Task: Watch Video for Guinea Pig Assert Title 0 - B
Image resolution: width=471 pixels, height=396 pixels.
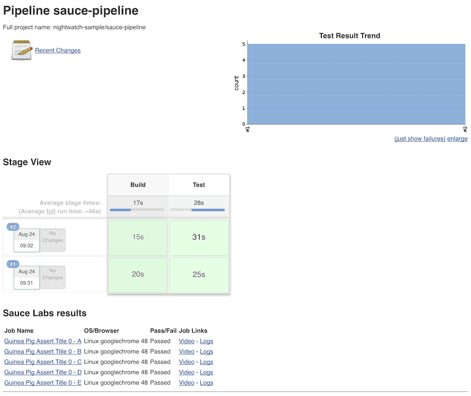Action: click(186, 351)
